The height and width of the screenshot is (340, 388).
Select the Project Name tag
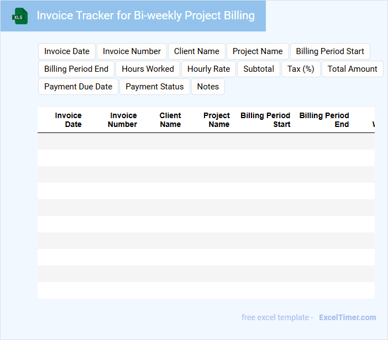pyautogui.click(x=258, y=51)
